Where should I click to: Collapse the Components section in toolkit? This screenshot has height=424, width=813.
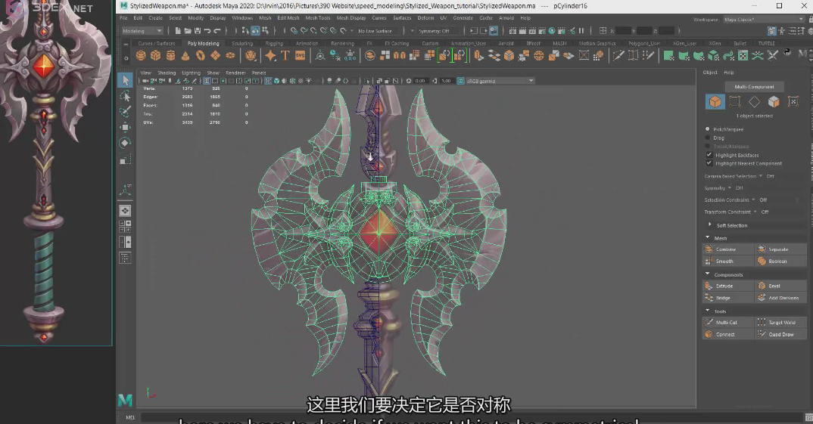coord(708,274)
